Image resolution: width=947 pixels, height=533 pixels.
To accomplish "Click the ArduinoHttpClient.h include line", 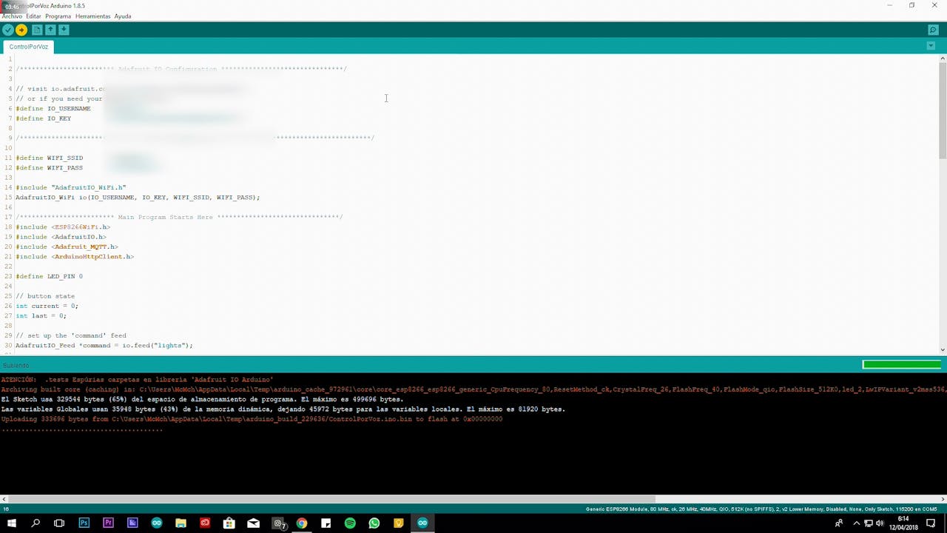I will [x=75, y=257].
